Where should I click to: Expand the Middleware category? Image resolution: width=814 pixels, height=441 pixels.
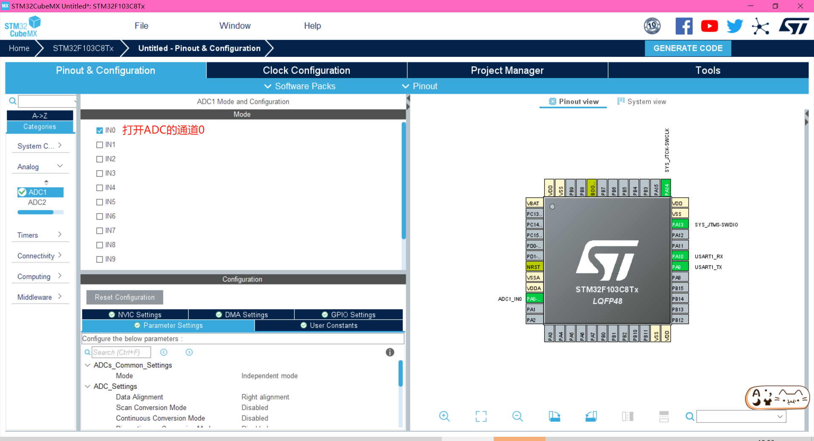(40, 297)
